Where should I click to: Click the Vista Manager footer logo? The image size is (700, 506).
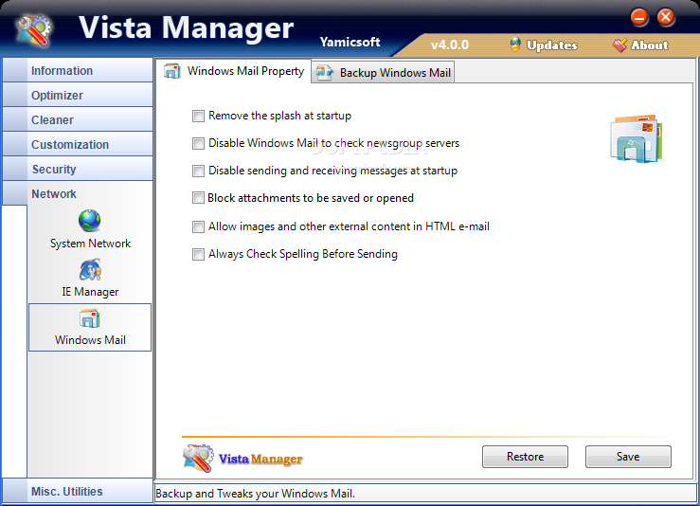242,459
